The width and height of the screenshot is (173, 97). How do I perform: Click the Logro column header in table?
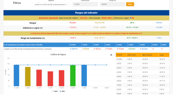point(164,55)
